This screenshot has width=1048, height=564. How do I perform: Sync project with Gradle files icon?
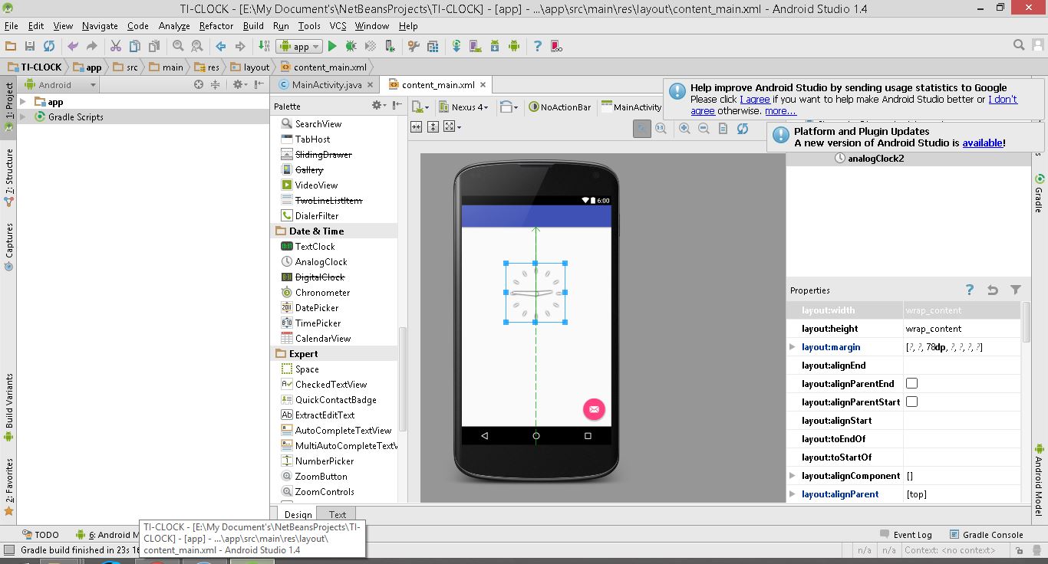point(456,47)
